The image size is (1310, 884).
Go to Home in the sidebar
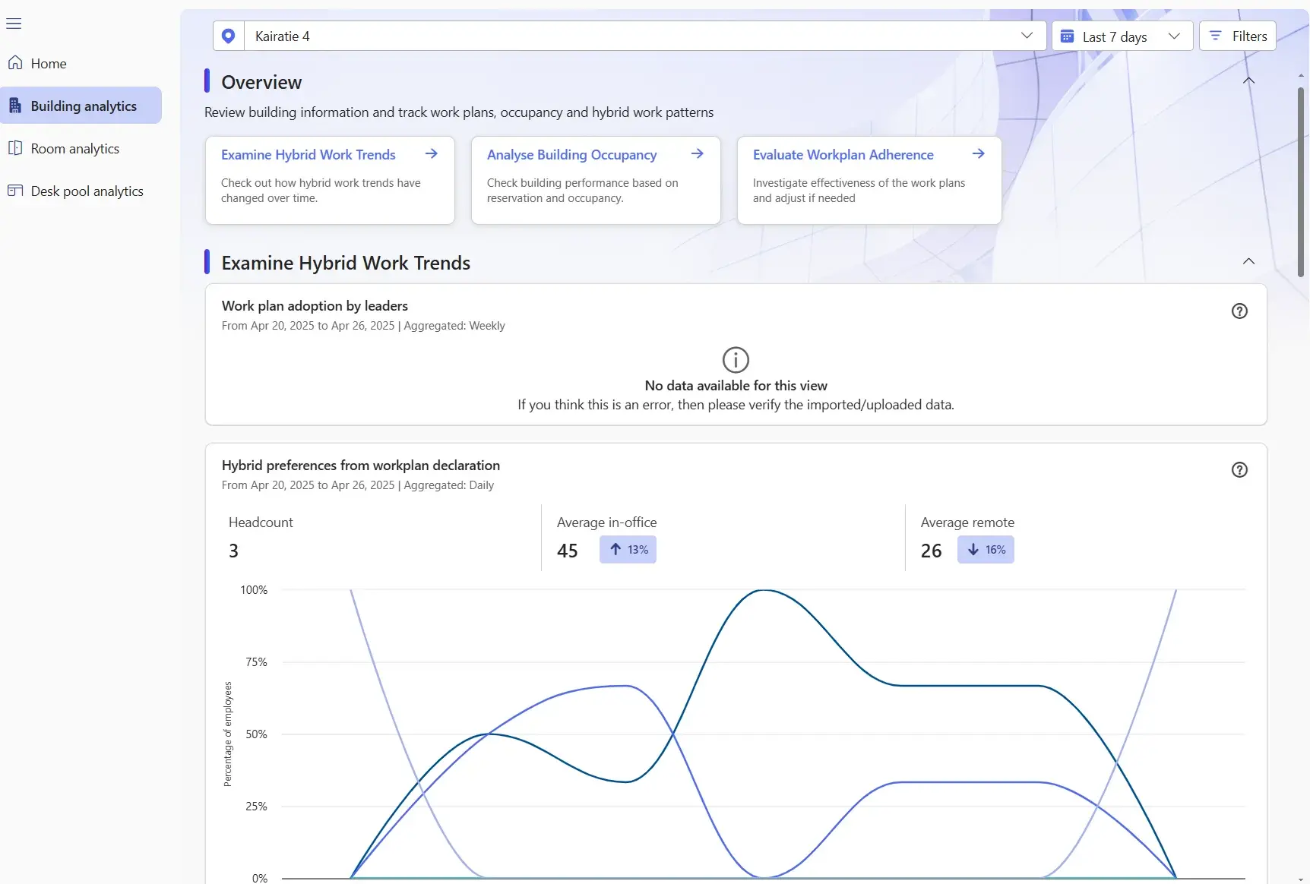coord(49,64)
